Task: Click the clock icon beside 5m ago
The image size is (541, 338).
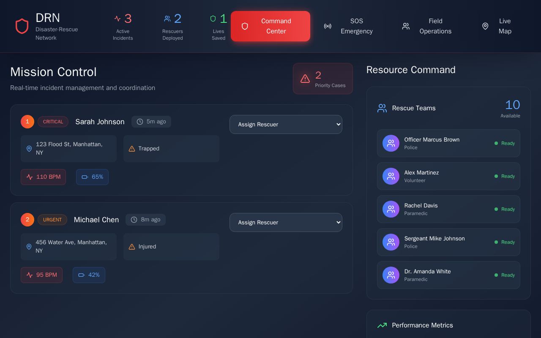Action: pos(140,122)
